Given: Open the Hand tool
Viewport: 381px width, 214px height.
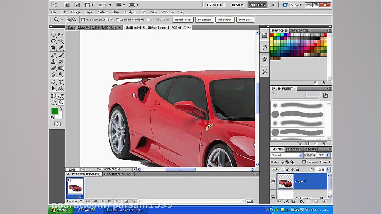Looking at the screenshot, I should (53, 102).
